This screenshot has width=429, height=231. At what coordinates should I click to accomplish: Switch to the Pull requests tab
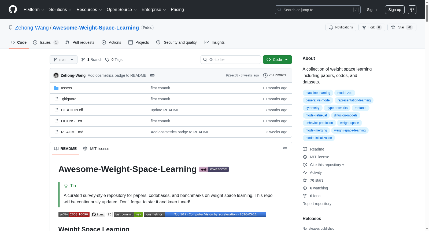(80, 42)
